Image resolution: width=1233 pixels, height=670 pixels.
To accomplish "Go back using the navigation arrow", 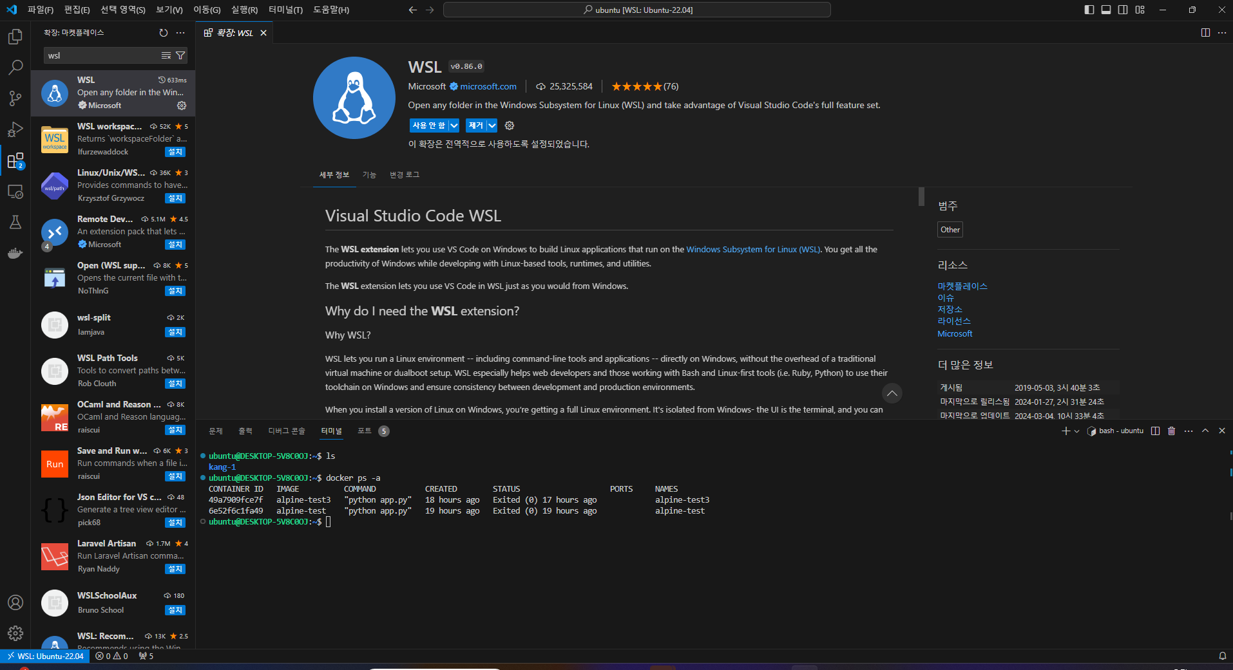I will click(x=413, y=10).
